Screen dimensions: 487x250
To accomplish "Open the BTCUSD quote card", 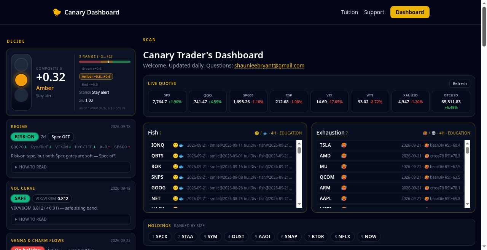I will point(451,102).
